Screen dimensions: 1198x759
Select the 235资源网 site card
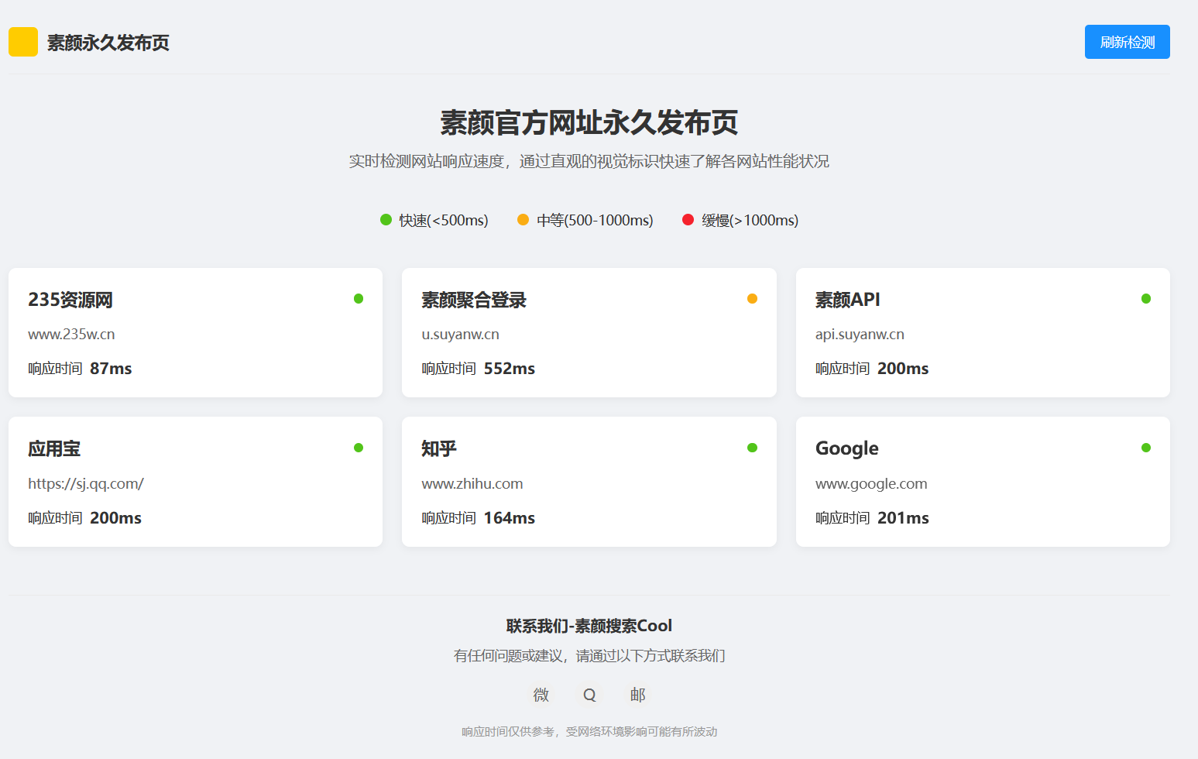pyautogui.click(x=194, y=333)
